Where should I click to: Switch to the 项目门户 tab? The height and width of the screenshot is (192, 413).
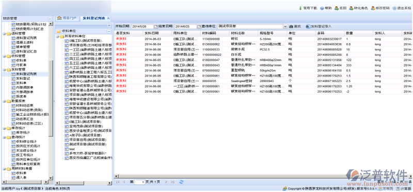click(67, 18)
